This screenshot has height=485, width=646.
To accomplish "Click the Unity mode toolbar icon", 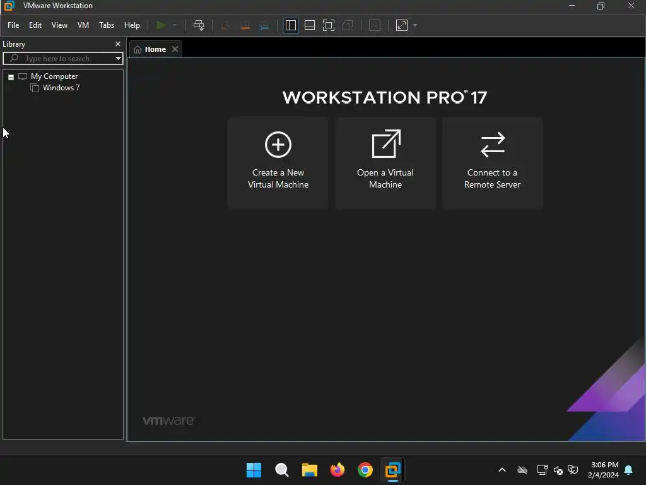I will pos(348,25).
